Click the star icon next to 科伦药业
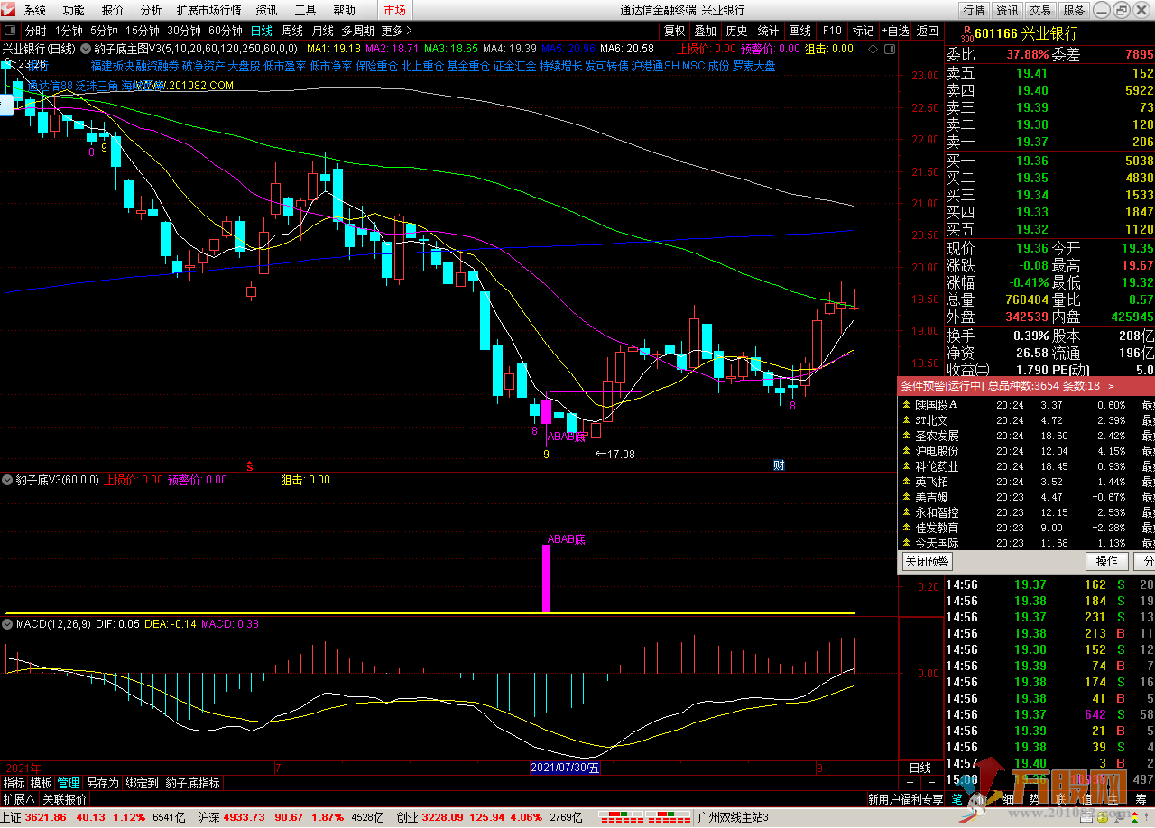This screenshot has height=828, width=1155. 906,466
